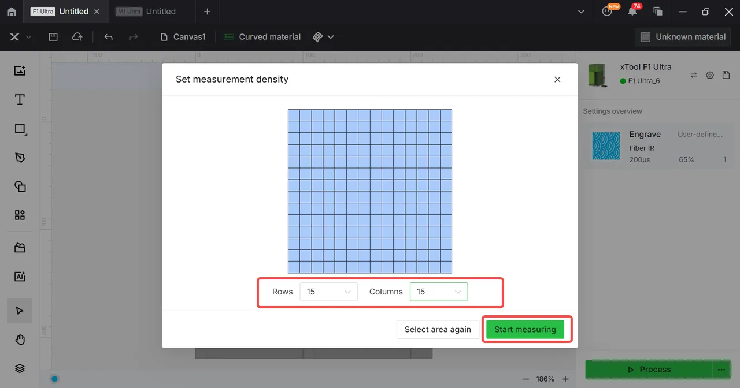740x388 pixels.
Task: Select the Text tool in left sidebar
Action: [x=20, y=100]
